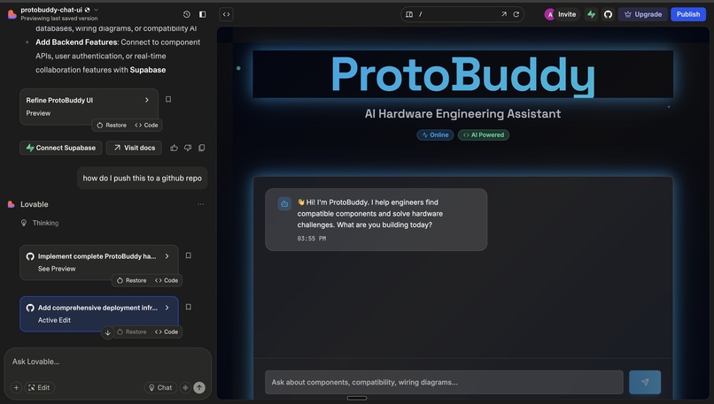Open the GitHub icon in top bar
The width and height of the screenshot is (714, 404).
(608, 14)
